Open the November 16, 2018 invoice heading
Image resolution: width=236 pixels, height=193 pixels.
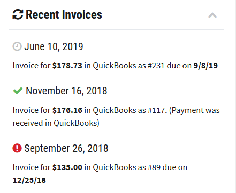tap(66, 91)
